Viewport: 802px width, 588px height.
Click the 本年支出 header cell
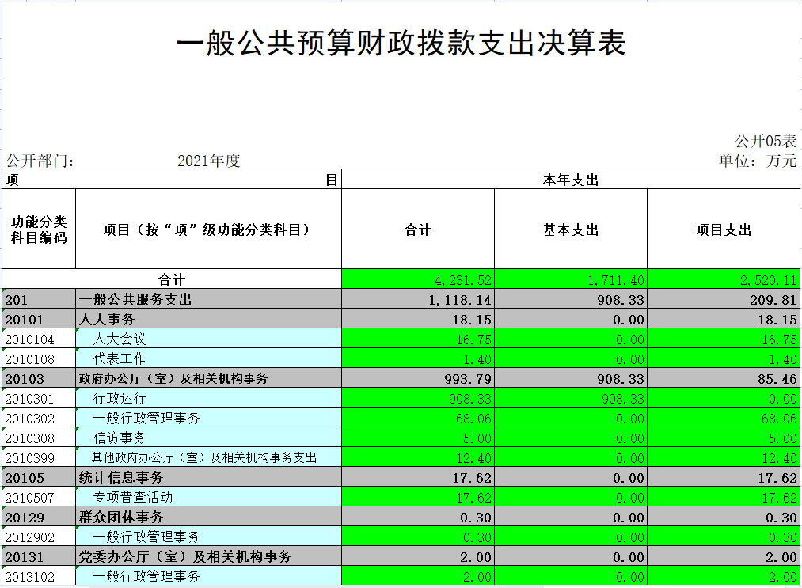tap(571, 180)
